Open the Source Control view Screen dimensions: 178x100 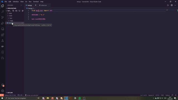[3, 17]
